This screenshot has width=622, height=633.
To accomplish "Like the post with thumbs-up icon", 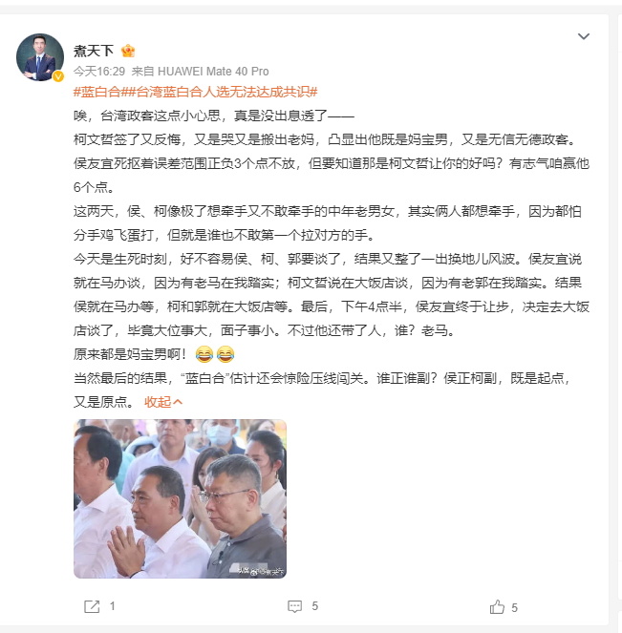I will click(497, 607).
